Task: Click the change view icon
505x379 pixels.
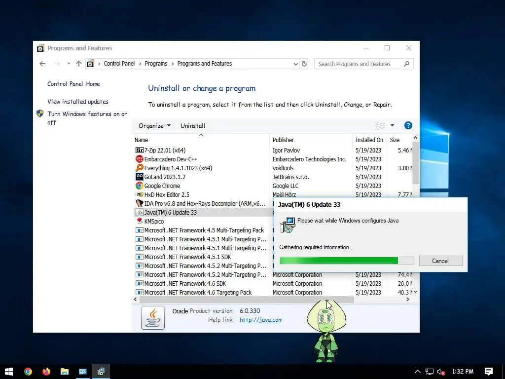Action: click(381, 125)
